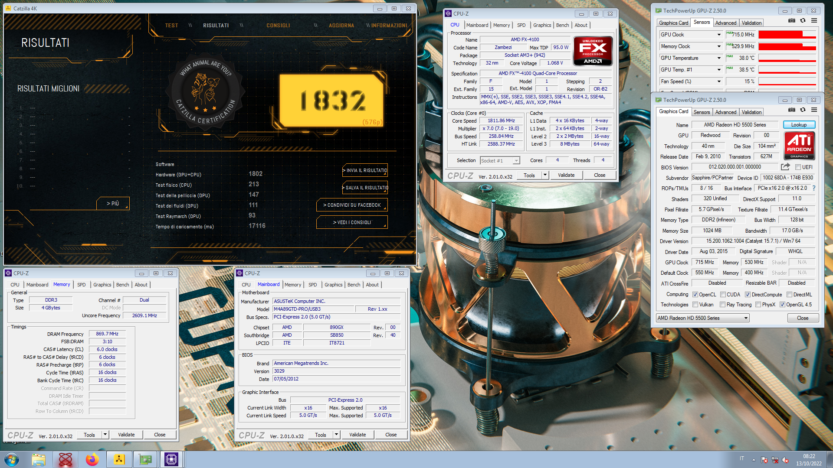The image size is (833, 468).
Task: Open hamburger menu in GPU-Z Graphics Card window
Action: [x=814, y=110]
